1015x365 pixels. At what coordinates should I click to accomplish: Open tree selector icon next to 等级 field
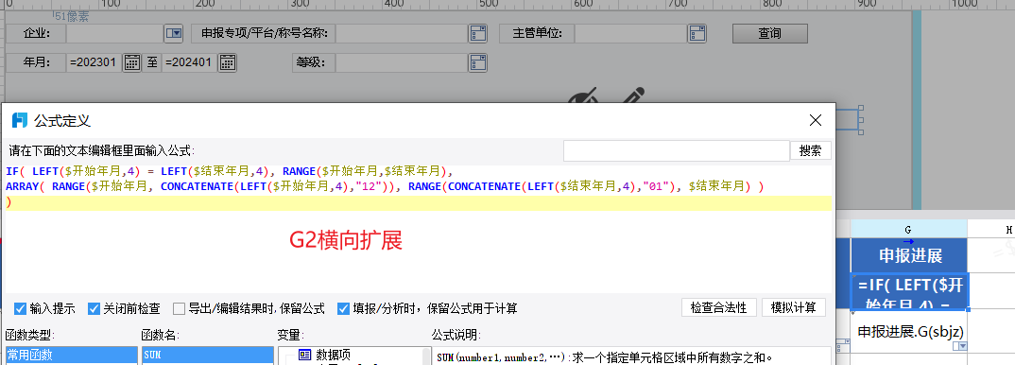[x=477, y=62]
